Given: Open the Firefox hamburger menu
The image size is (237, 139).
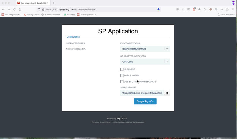Looking at the screenshot, I should (x=233, y=9).
